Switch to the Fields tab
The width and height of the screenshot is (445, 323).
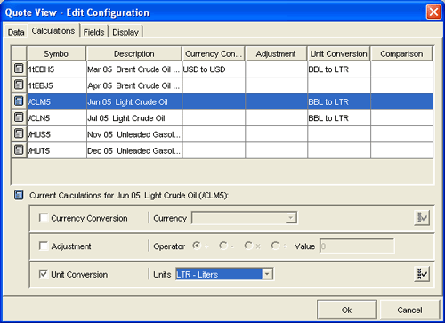(x=93, y=32)
